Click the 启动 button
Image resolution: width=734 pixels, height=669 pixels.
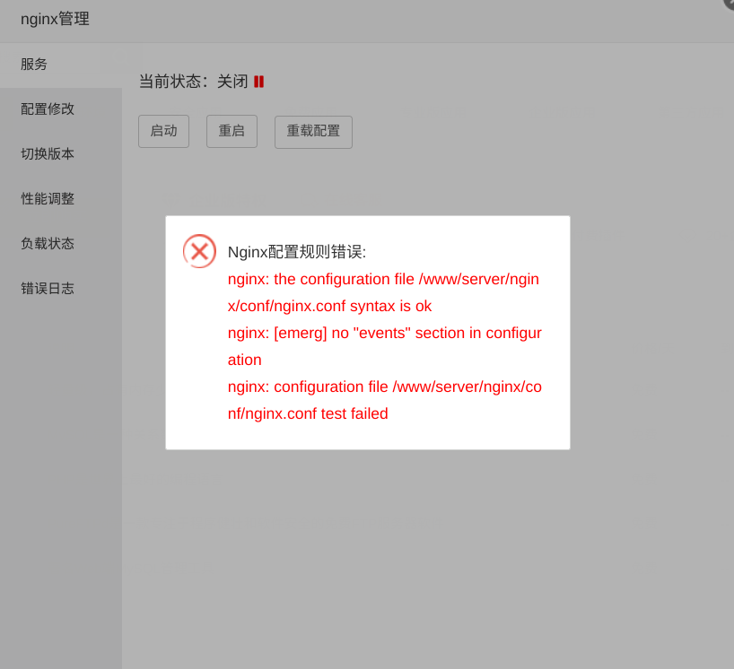click(x=164, y=132)
